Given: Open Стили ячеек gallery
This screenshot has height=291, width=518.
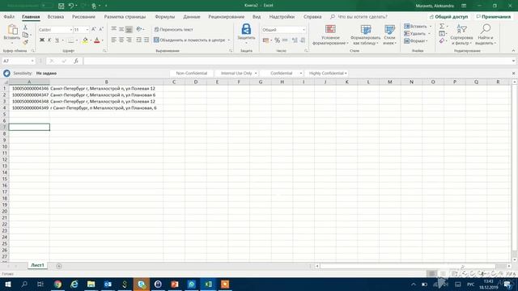Looking at the screenshot, I should click(x=389, y=35).
